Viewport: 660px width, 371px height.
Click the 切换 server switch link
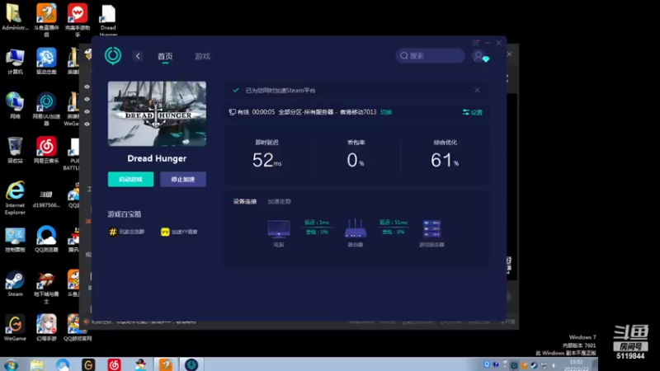(x=386, y=112)
